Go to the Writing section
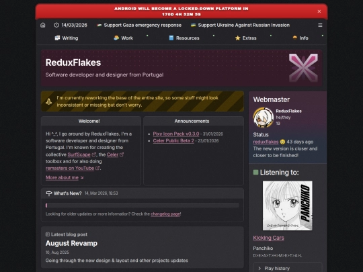This screenshot has width=363, height=272. (67, 38)
